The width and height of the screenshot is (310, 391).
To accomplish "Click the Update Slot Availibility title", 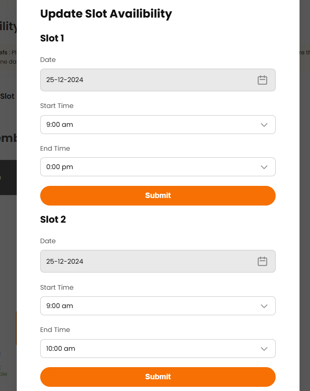I will pos(106,14).
